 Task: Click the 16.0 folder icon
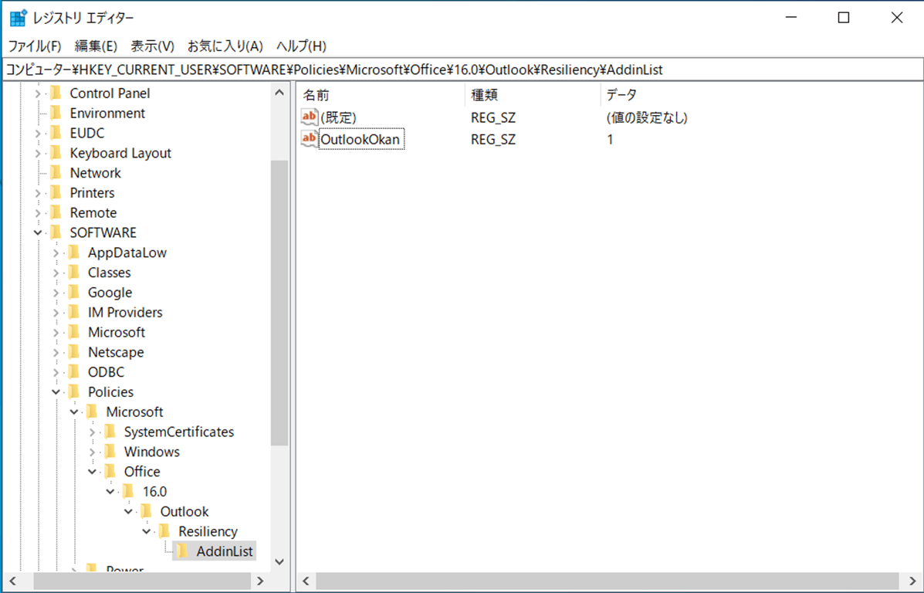[128, 492]
